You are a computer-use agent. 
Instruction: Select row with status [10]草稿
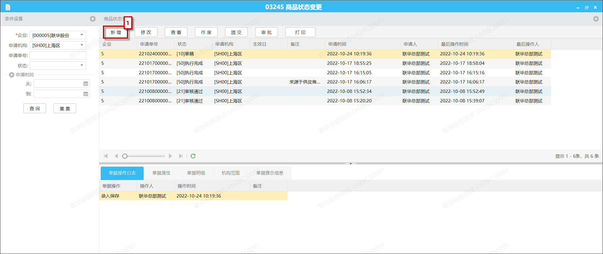(x=325, y=54)
